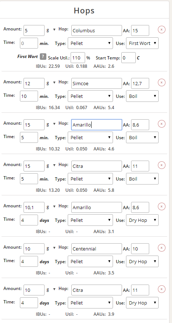Click the Simcoe Time field showing 10
This screenshot has height=323, width=172.
tap(29, 96)
